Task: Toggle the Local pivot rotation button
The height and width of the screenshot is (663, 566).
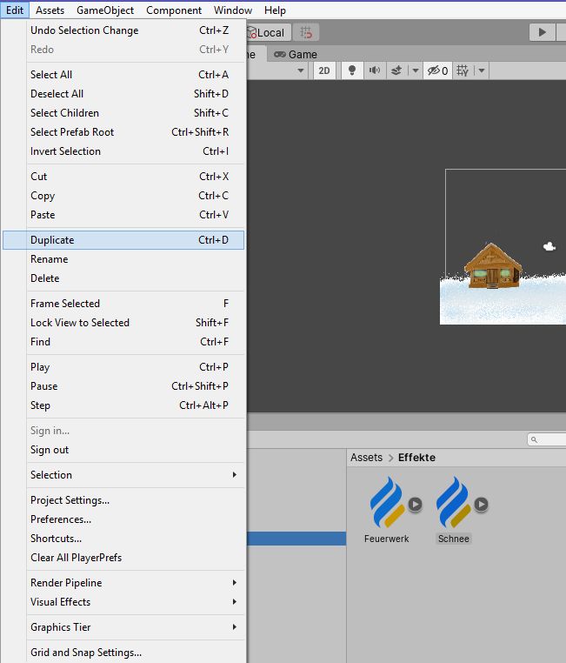Action: pos(266,32)
